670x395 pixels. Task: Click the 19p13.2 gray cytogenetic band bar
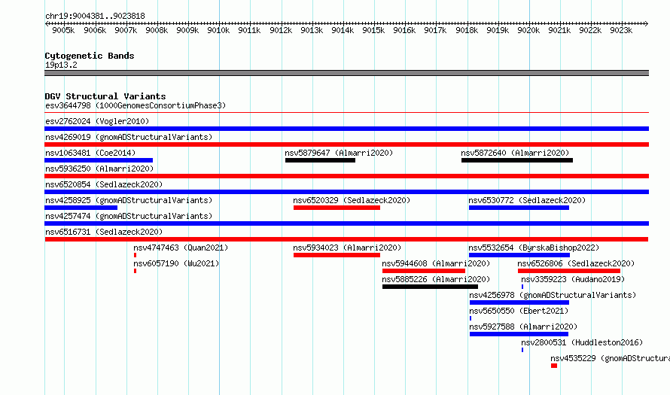346,73
